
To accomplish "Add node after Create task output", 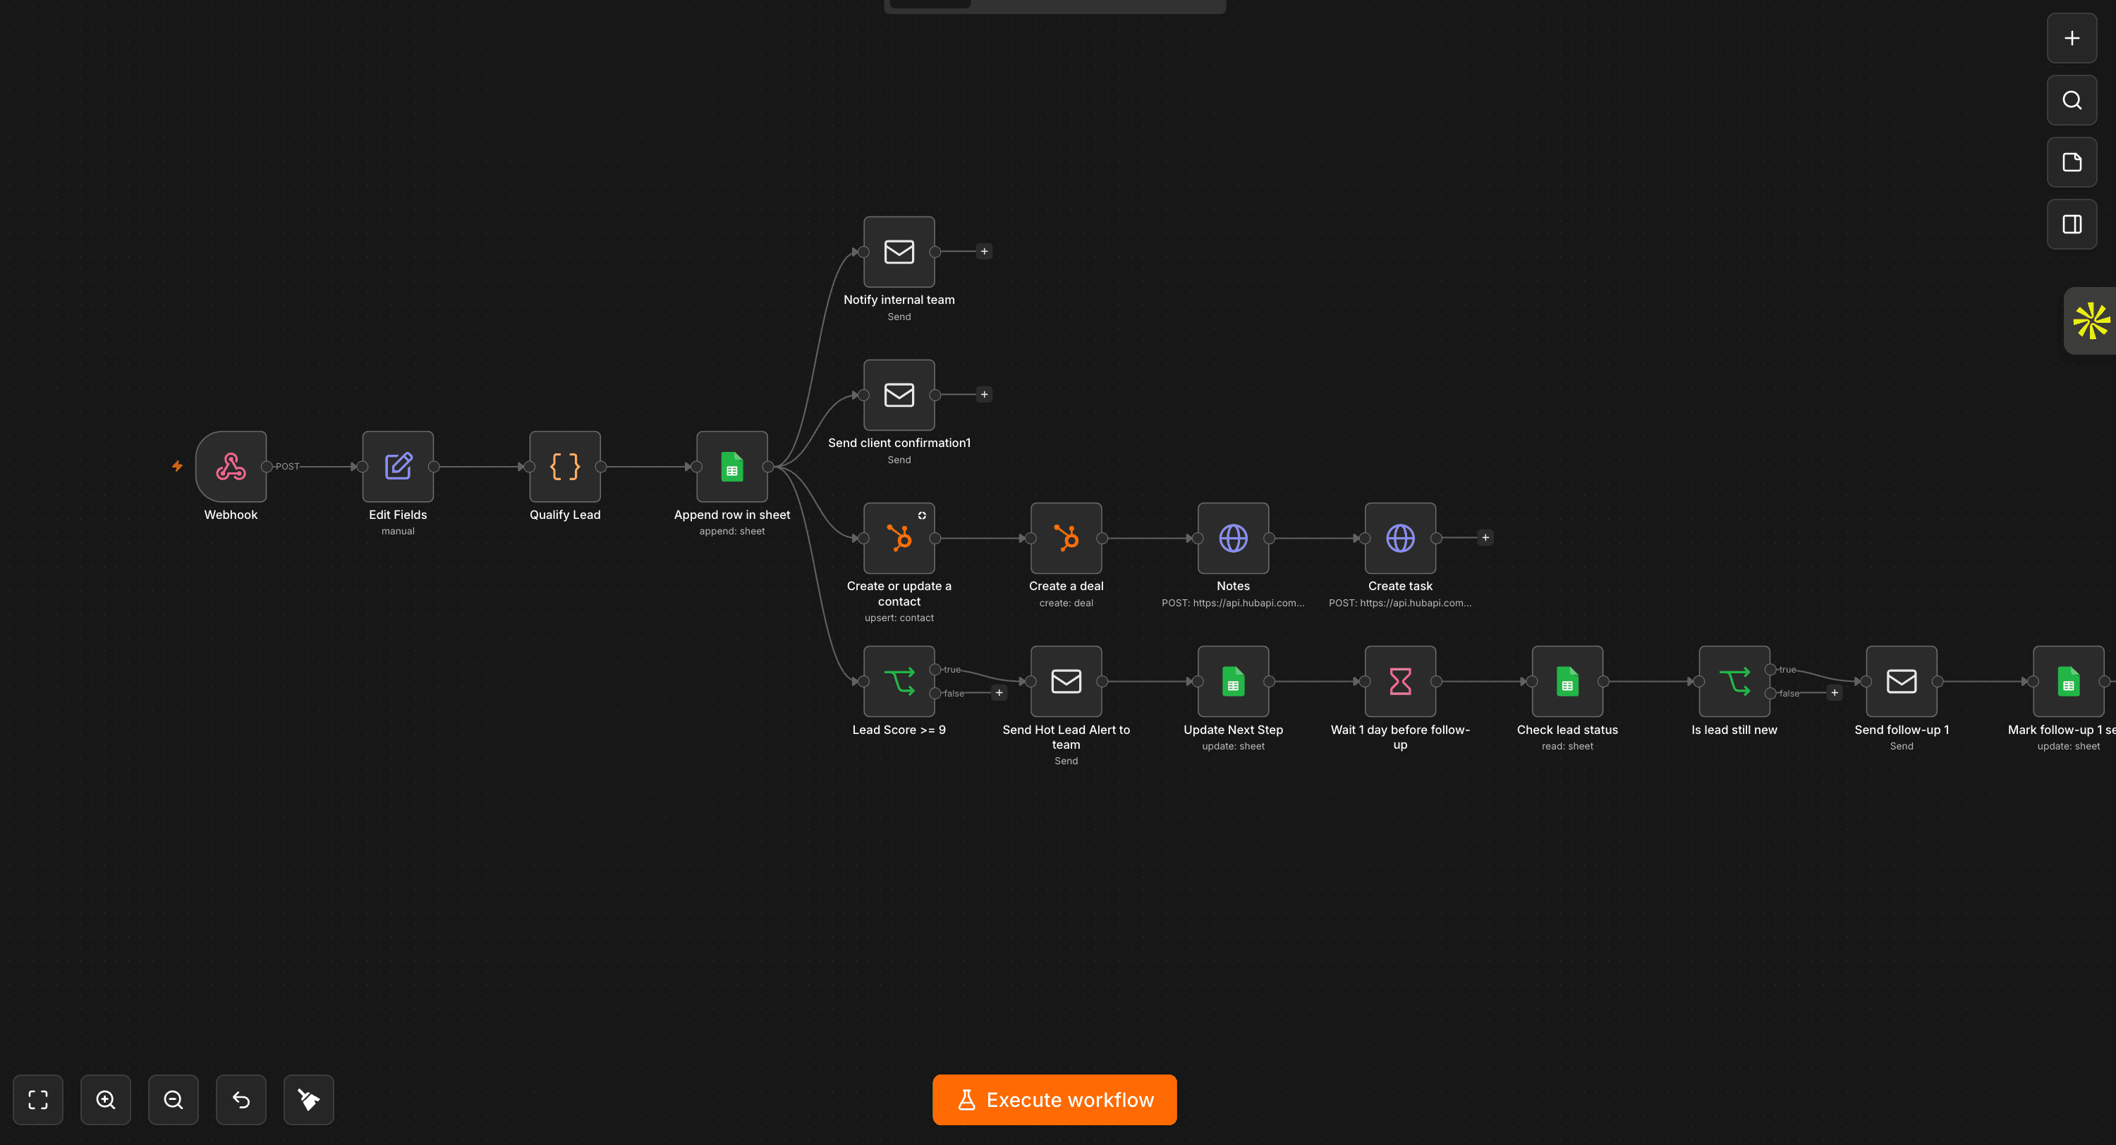I will [x=1485, y=537].
